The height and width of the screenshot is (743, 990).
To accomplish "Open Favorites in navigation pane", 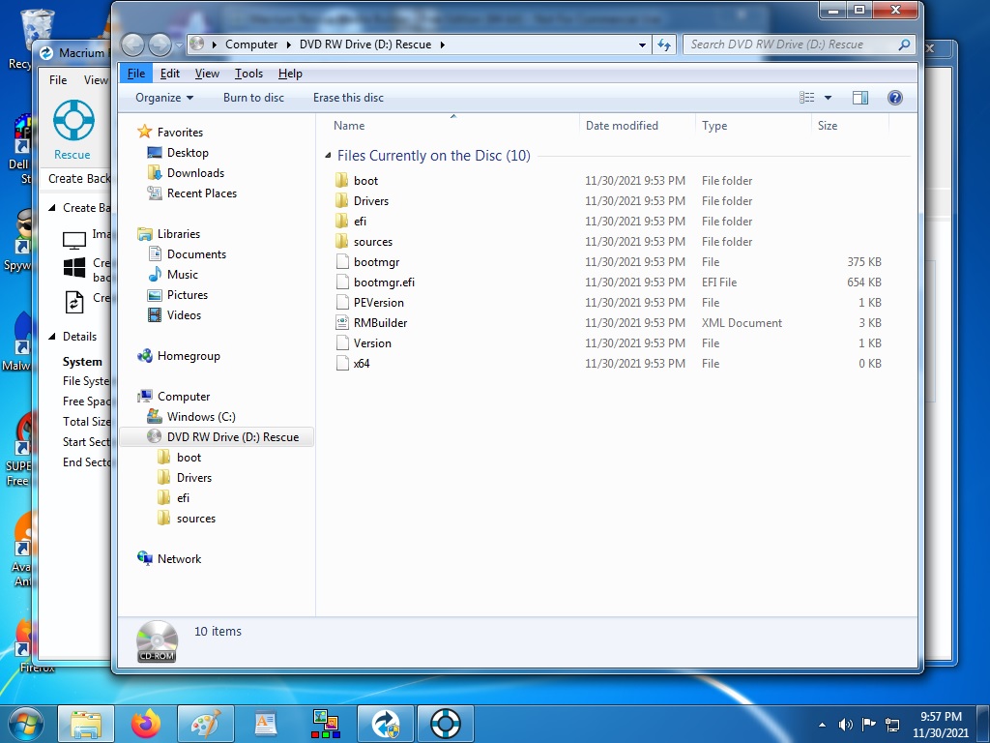I will tap(180, 132).
